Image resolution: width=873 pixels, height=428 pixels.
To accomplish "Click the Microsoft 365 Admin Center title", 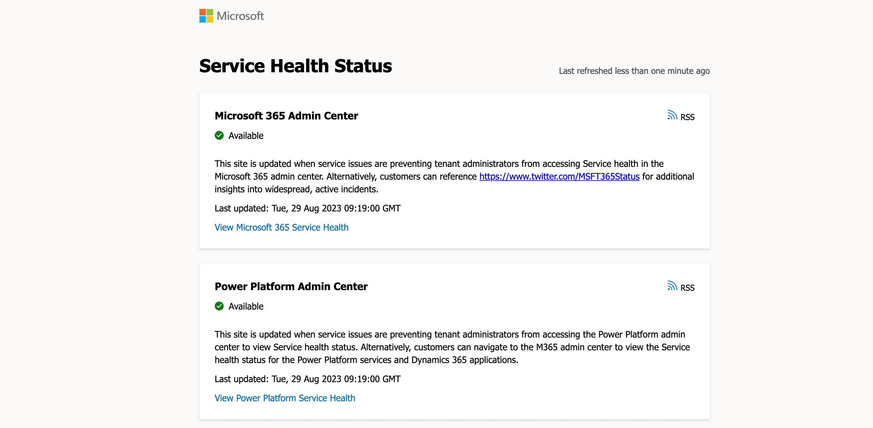I will (286, 116).
